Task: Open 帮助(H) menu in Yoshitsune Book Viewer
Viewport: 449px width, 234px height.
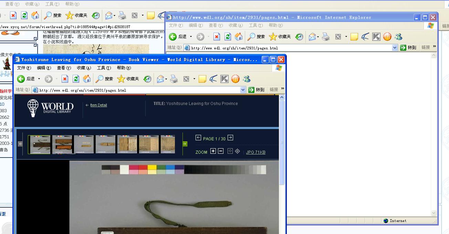Action: point(124,68)
